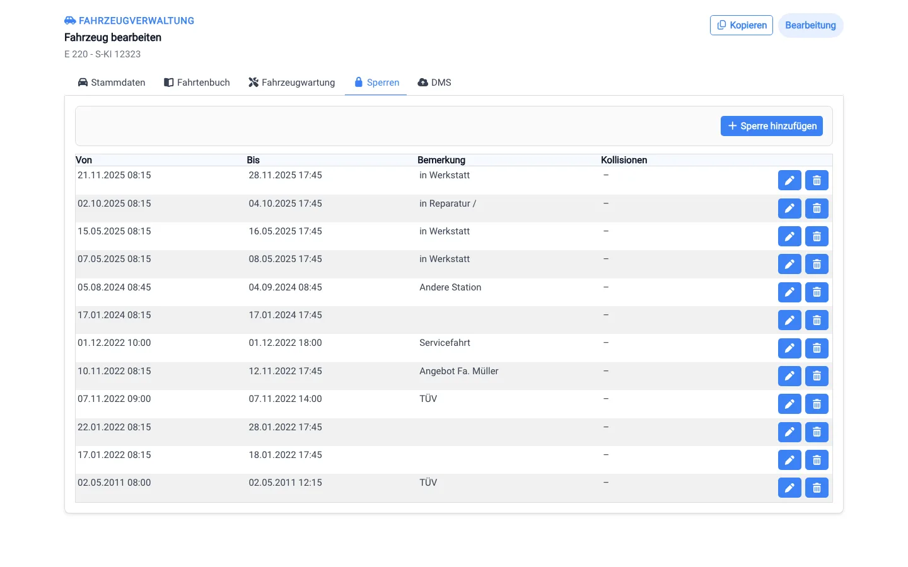Go to the Fahrzeugwartung tab

pyautogui.click(x=292, y=83)
